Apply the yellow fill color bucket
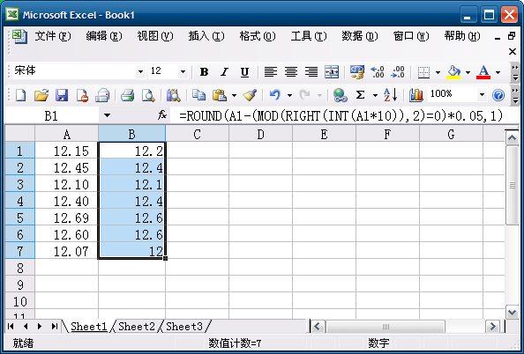524x354 pixels. pyautogui.click(x=453, y=71)
